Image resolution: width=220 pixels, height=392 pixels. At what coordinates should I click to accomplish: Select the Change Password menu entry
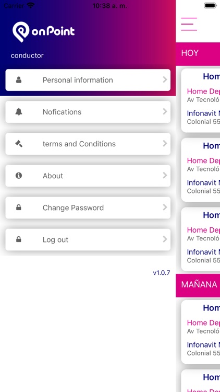coord(88,207)
